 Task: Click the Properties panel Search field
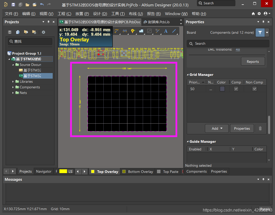pos(228,43)
